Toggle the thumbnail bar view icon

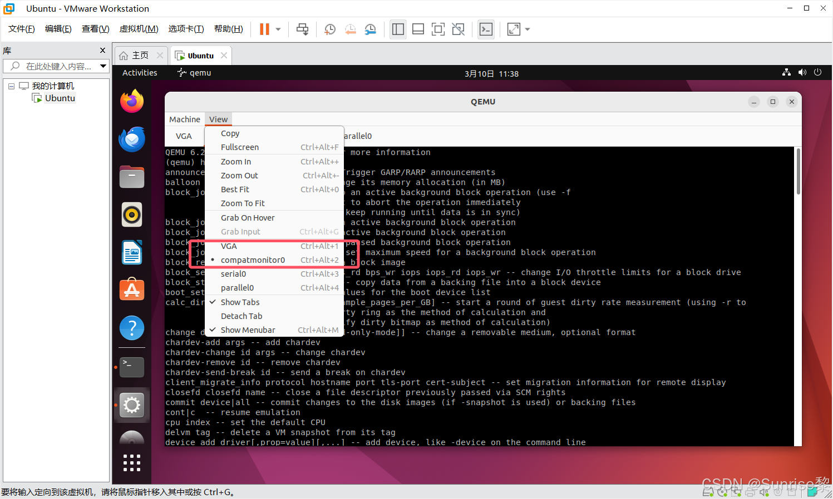click(418, 29)
